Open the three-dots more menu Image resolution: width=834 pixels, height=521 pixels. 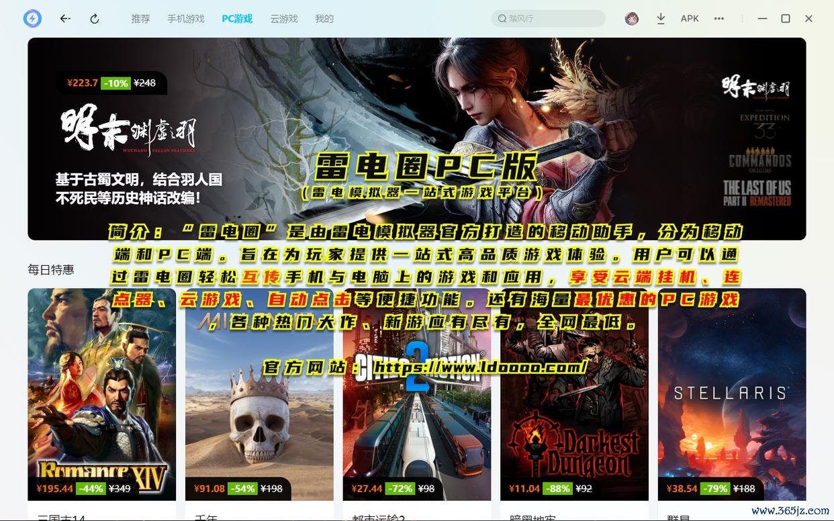(719, 19)
